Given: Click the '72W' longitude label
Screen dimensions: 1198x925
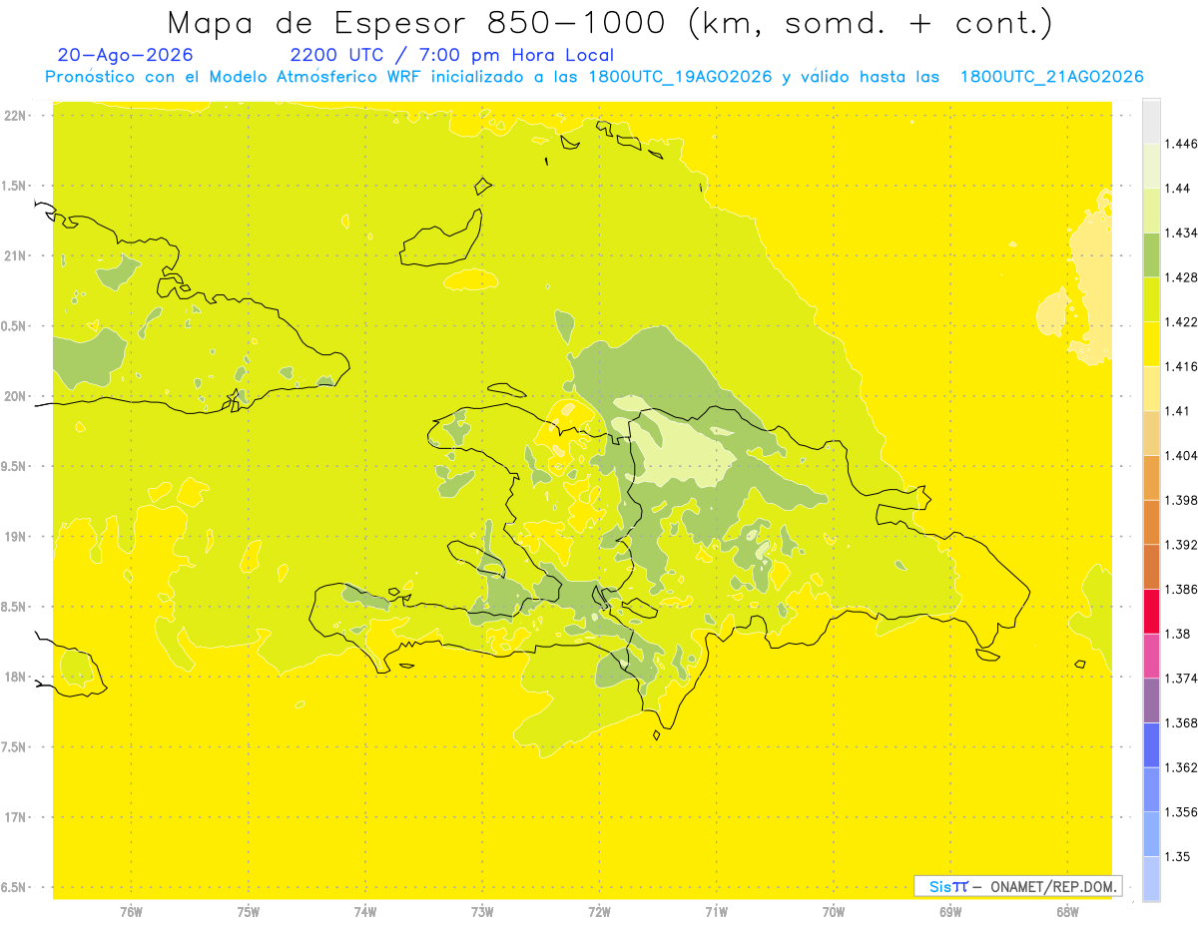Looking at the screenshot, I should click(x=599, y=912).
